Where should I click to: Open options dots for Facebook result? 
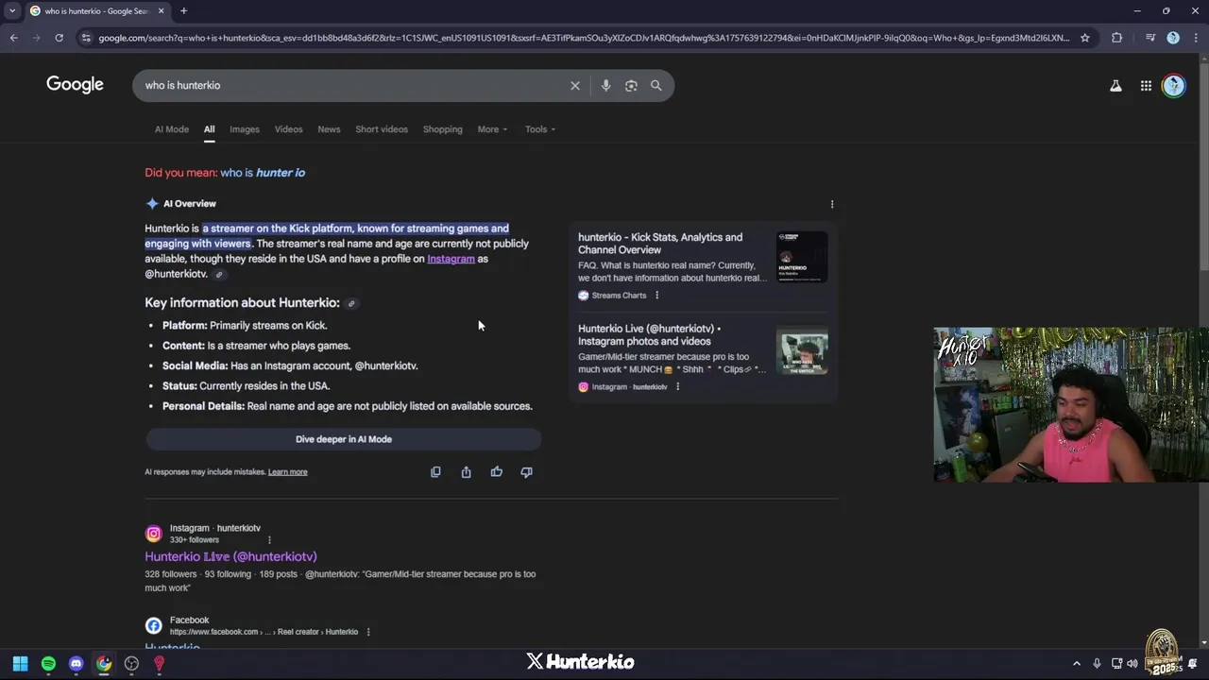(368, 632)
